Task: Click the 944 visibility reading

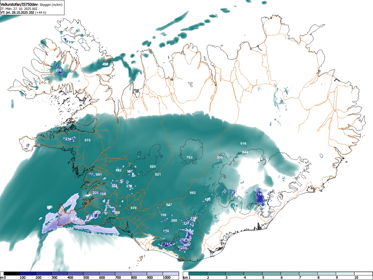Action: point(245,153)
